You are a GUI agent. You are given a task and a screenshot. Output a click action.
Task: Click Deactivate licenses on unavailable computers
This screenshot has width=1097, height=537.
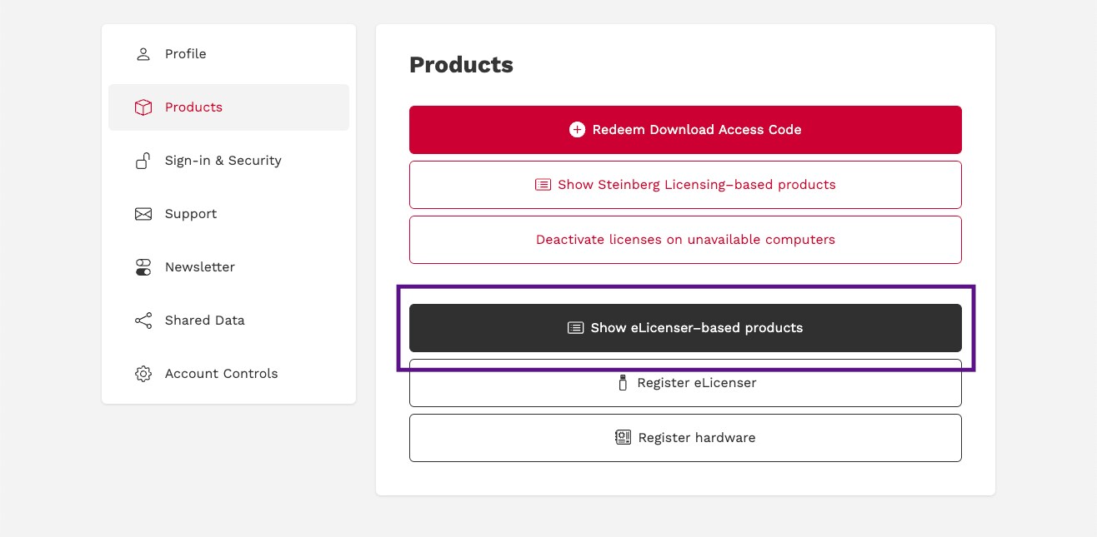(x=685, y=240)
